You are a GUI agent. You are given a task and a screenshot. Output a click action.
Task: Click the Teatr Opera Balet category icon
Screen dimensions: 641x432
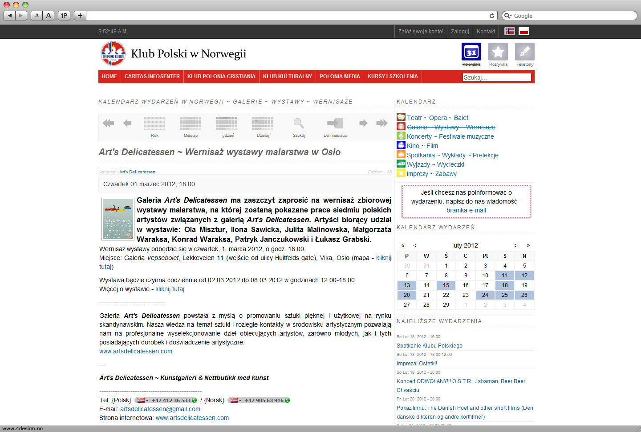point(401,117)
